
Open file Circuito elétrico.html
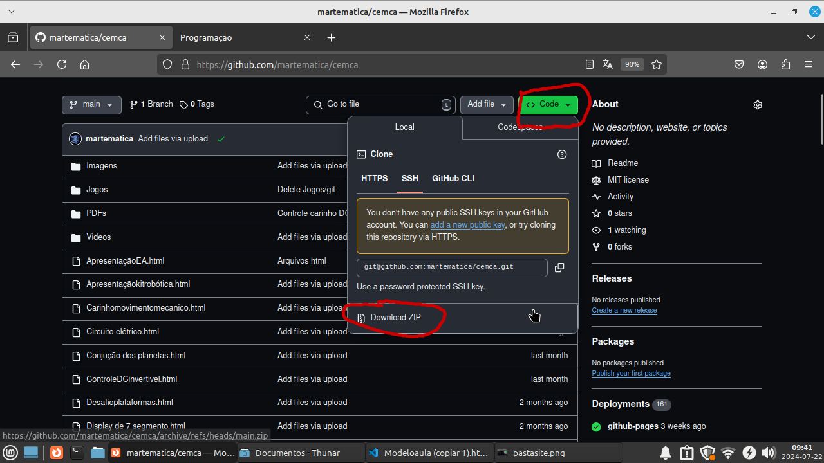tap(122, 332)
